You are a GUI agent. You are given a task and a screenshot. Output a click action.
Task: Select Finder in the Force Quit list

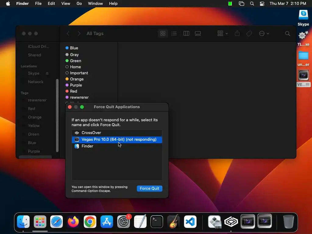(x=117, y=146)
